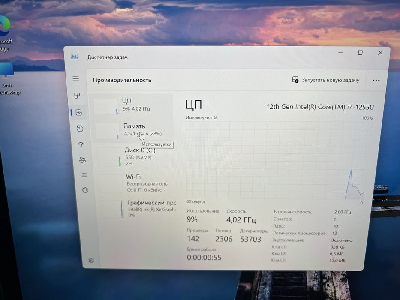Open the hamburger navigation menu
The height and width of the screenshot is (300, 400).
click(76, 79)
